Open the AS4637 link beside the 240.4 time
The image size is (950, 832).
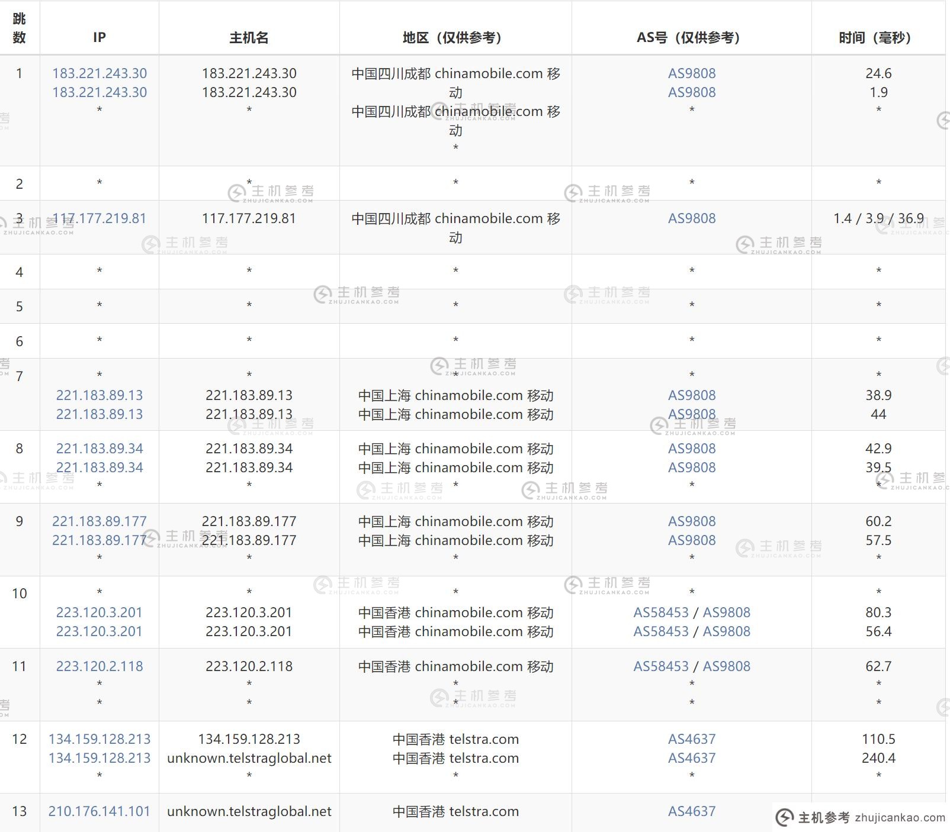692,758
